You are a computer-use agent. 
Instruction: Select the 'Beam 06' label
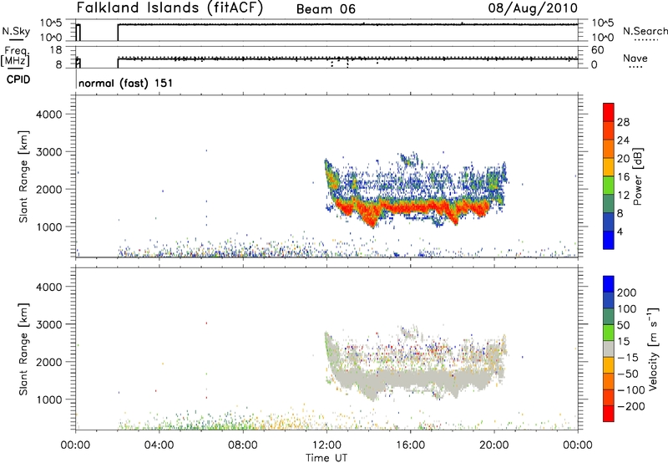coord(326,9)
